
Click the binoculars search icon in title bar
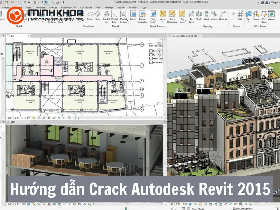[x=262, y=2]
